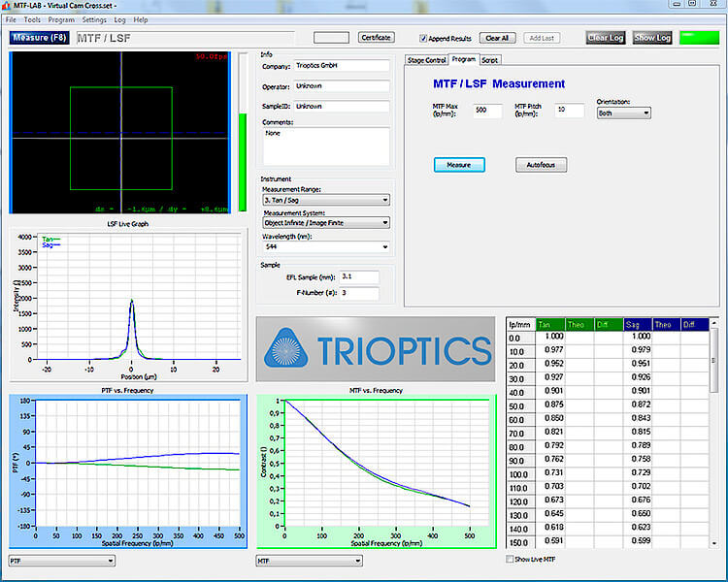Click the Clear All button
The image size is (728, 582).
pyautogui.click(x=497, y=38)
